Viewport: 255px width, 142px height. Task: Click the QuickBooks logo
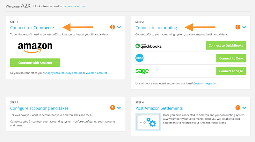(x=149, y=46)
